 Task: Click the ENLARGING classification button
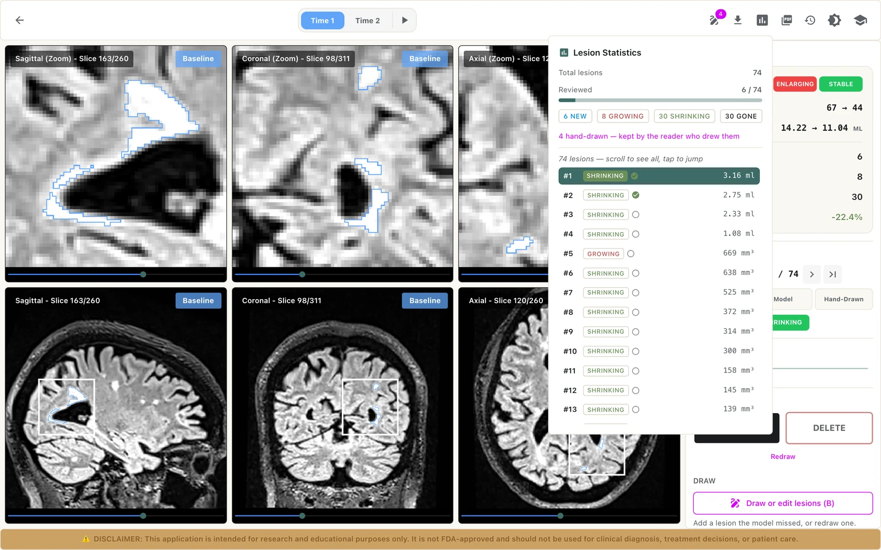point(795,84)
